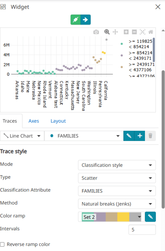Open the Layout tab
The width and height of the screenshot is (165, 251).
click(x=58, y=121)
